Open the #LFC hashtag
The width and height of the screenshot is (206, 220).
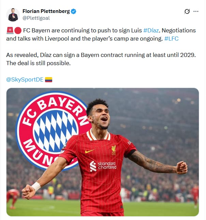coord(171,39)
